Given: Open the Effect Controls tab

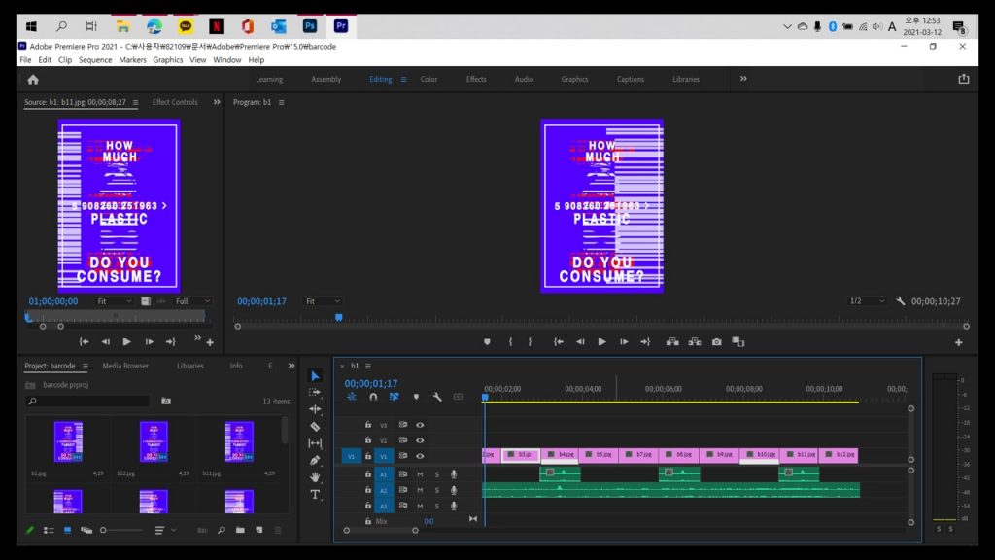Looking at the screenshot, I should [175, 102].
